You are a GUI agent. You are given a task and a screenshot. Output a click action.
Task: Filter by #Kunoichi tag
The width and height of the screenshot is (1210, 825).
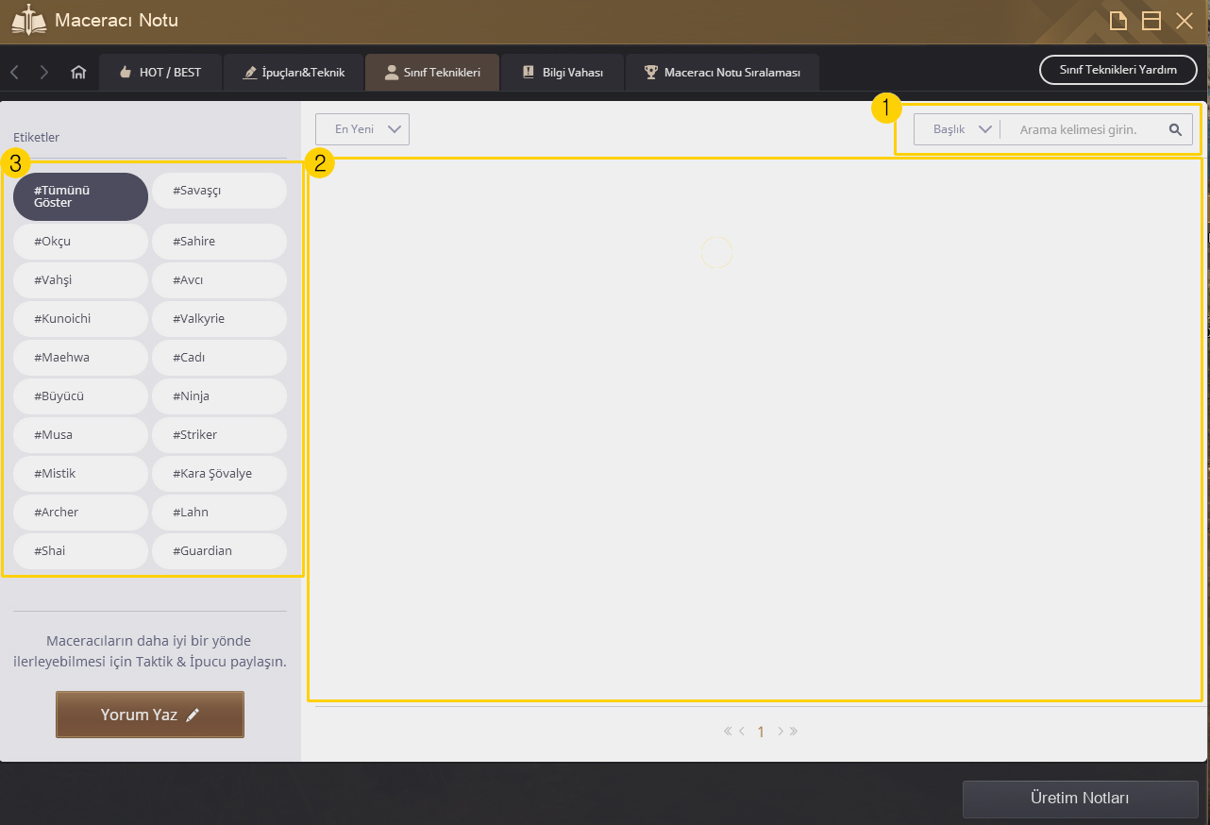(81, 319)
